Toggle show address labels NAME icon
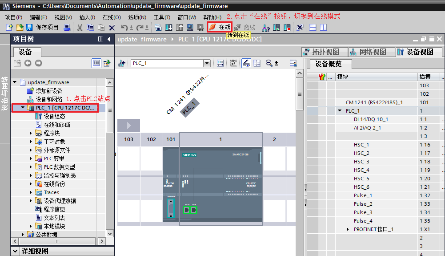 tap(233, 63)
